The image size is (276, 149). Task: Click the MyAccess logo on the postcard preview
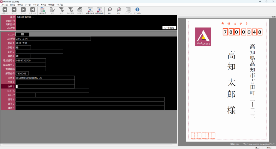click(x=203, y=37)
